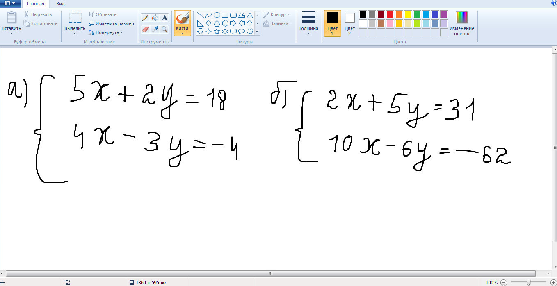Viewport: 557px width, 286px height.
Task: Pick the purple color swatch
Action: (x=444, y=14)
